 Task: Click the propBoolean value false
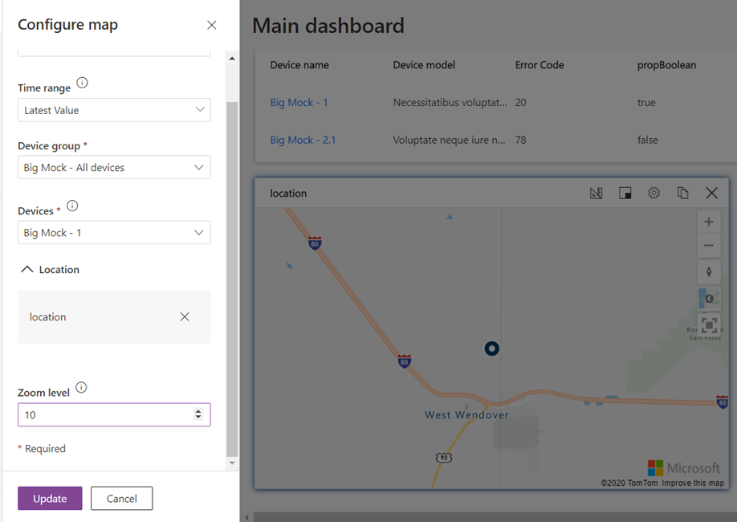click(648, 141)
